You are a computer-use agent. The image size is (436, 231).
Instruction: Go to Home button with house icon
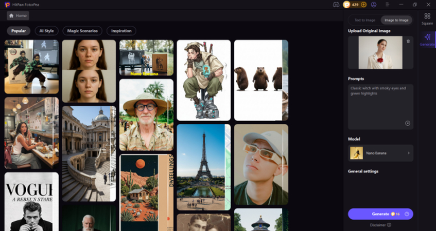click(18, 16)
